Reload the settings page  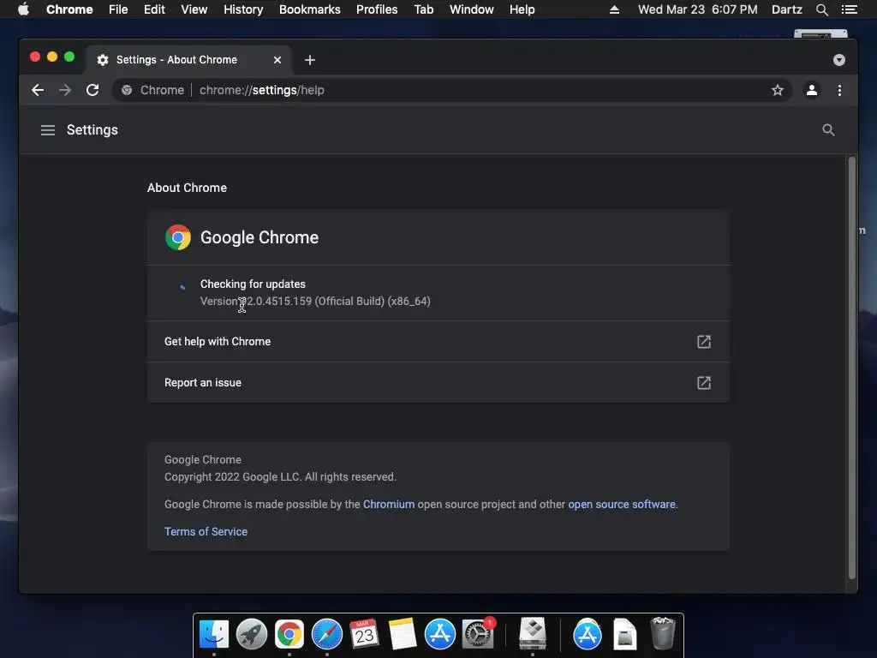[x=92, y=90]
